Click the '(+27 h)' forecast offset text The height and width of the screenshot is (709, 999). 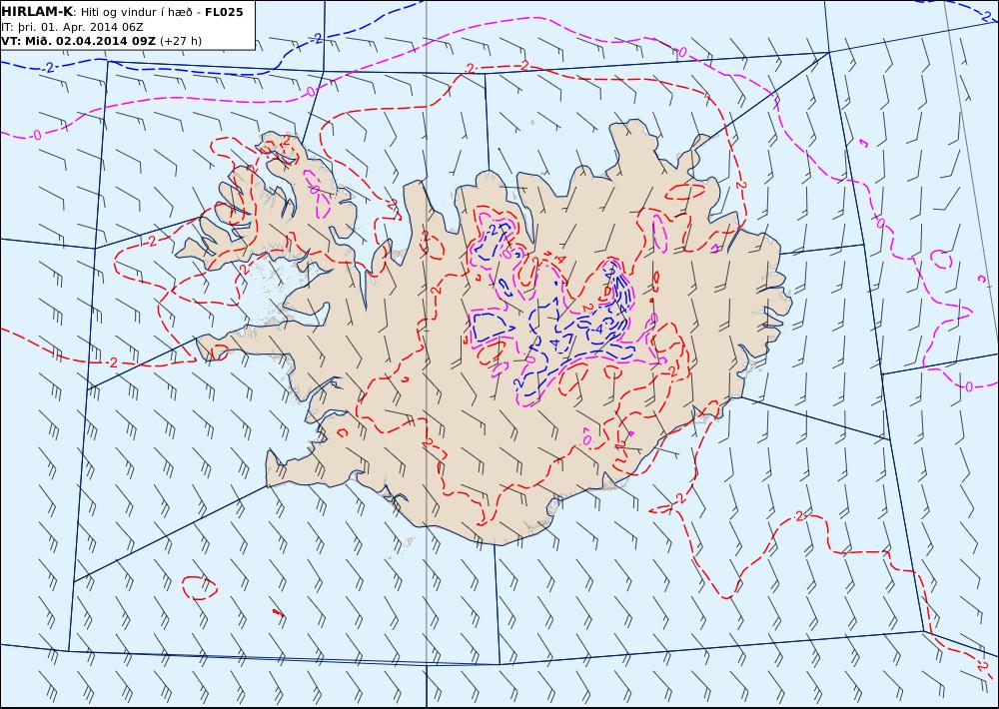[181, 41]
